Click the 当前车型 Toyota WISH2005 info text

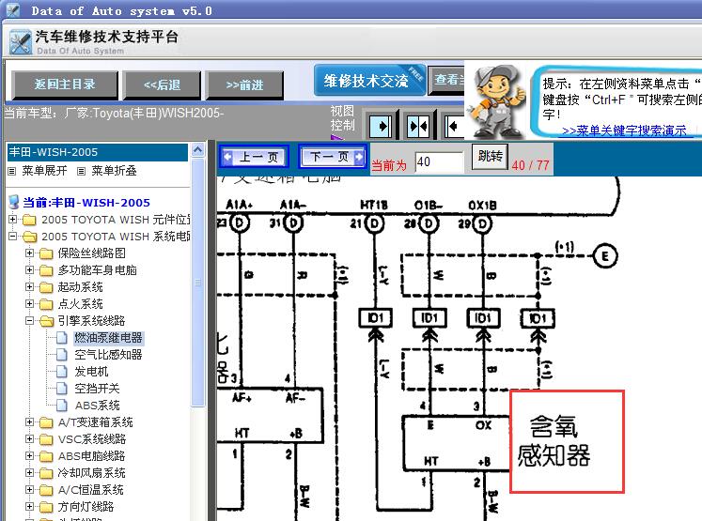point(115,113)
